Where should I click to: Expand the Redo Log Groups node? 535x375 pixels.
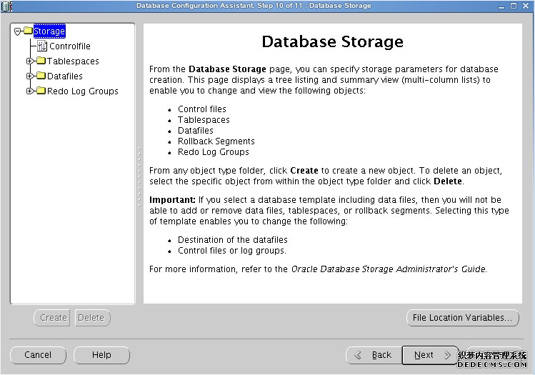[x=30, y=91]
